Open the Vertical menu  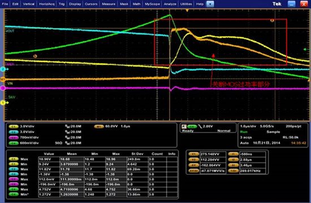29,4
